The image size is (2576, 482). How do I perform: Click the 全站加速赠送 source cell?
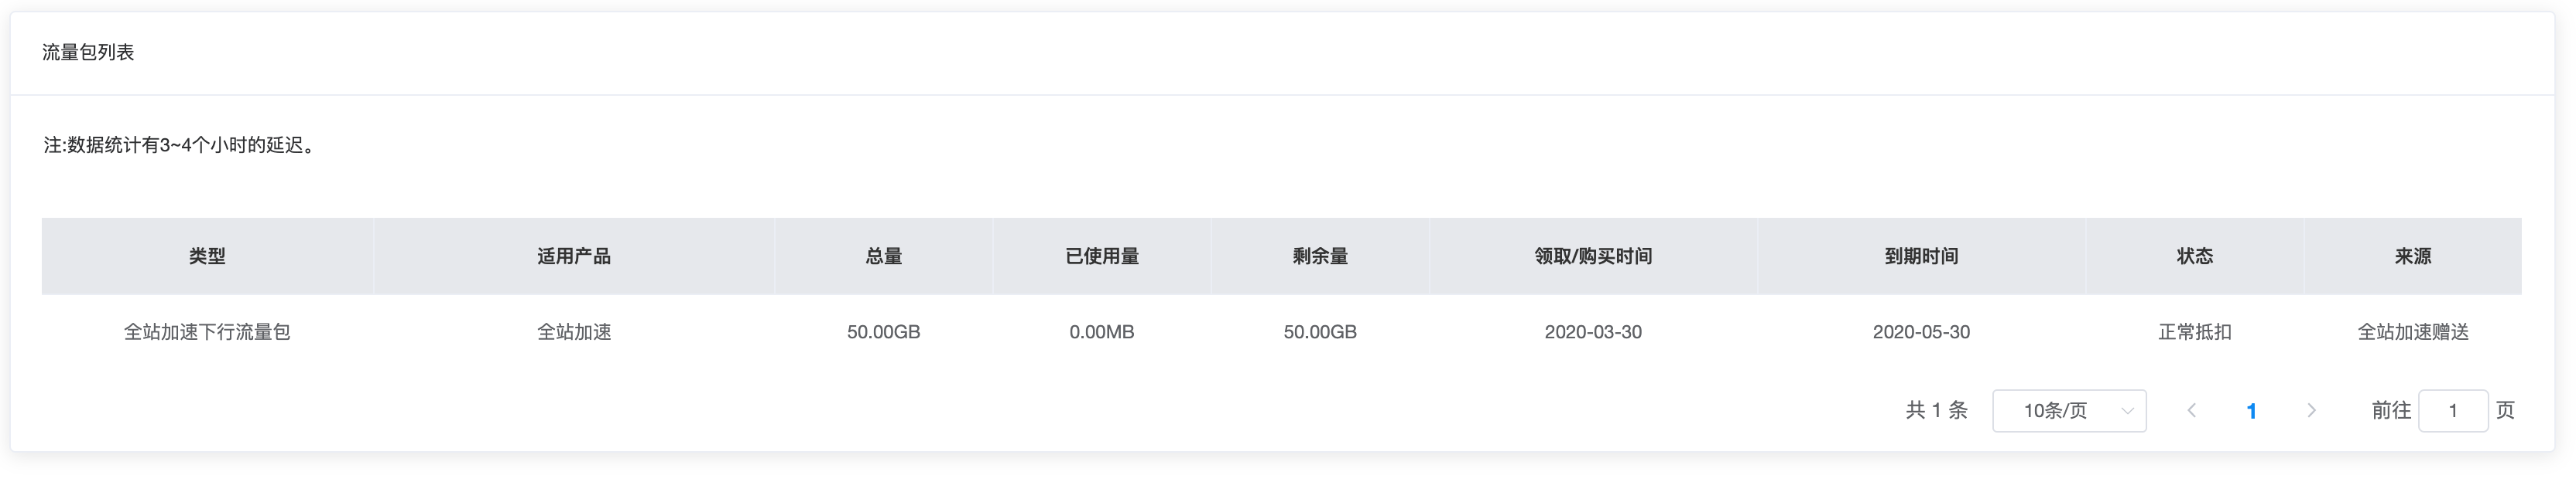pos(2413,331)
